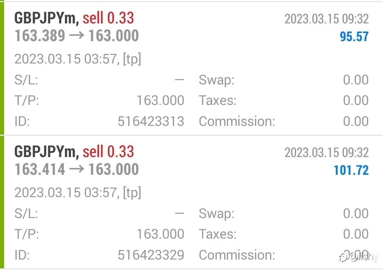
Task: Select the green profit bar of trade 516423329
Action: pos(2,201)
